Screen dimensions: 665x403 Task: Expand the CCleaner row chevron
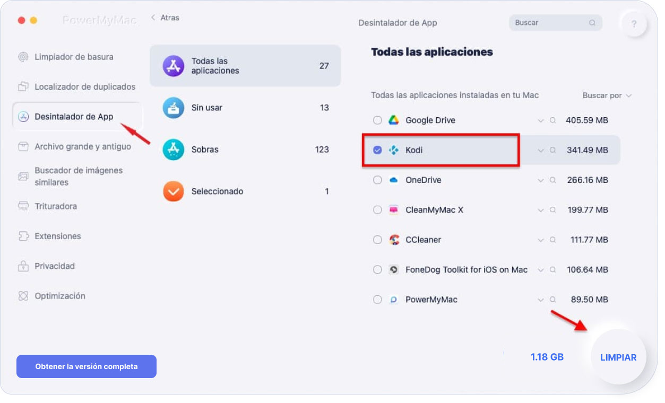[541, 240]
